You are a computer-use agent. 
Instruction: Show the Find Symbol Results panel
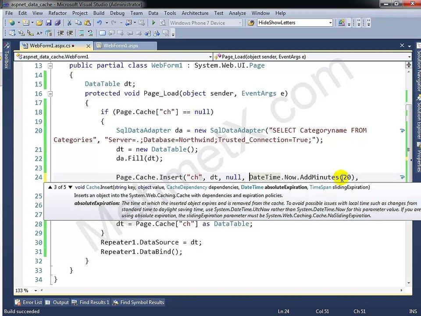click(x=138, y=302)
